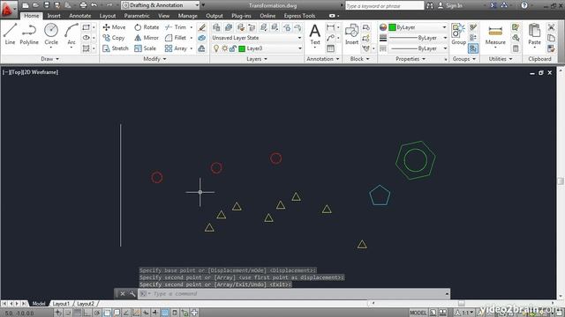
Task: Activate the Mirror command
Action: tap(147, 37)
